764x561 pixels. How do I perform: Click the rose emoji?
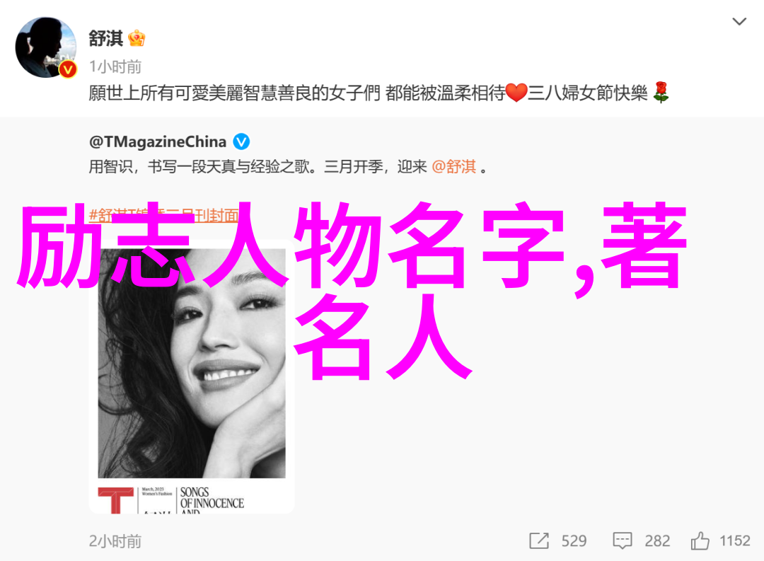[661, 92]
